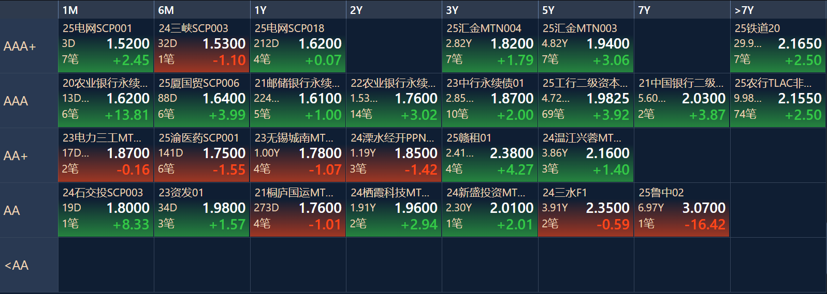Select the 24三水F1 cell
This screenshot has width=827, height=294.
(586, 209)
